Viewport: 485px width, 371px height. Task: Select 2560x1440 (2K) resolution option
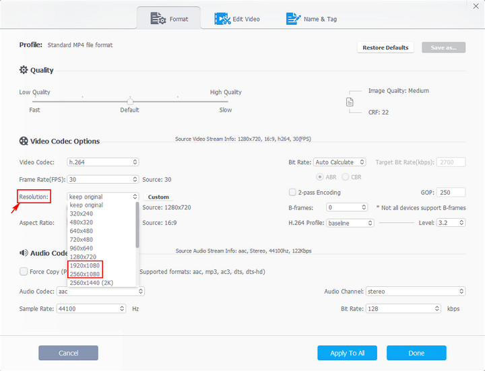point(91,283)
